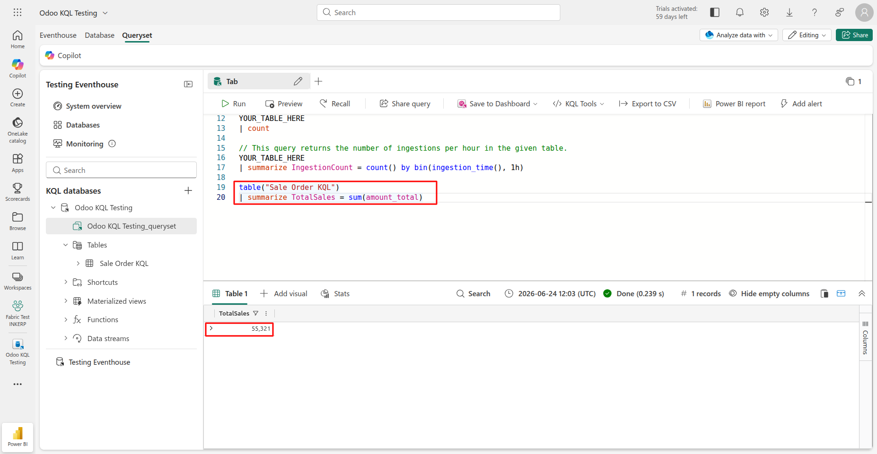The image size is (877, 454).
Task: Expand the Functions node
Action: coord(66,319)
